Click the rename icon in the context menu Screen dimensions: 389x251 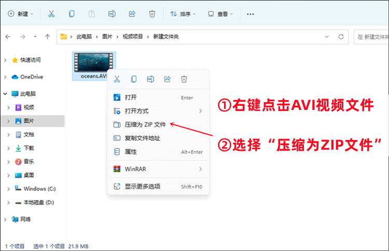click(150, 79)
